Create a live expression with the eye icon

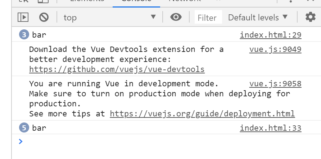click(x=176, y=17)
